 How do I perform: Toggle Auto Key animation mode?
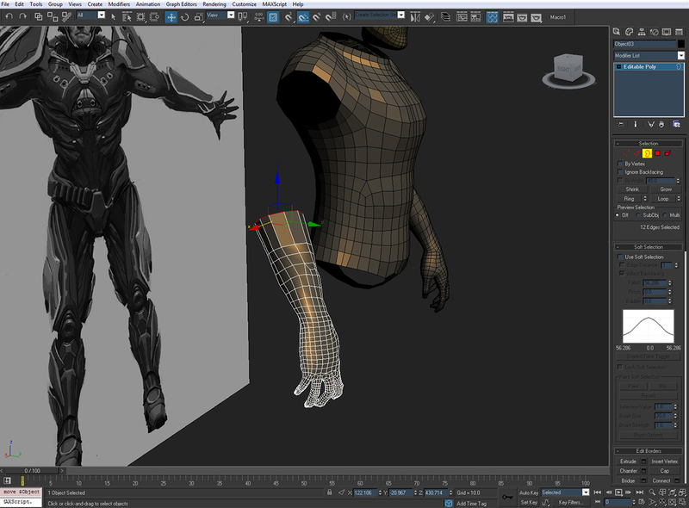click(529, 493)
